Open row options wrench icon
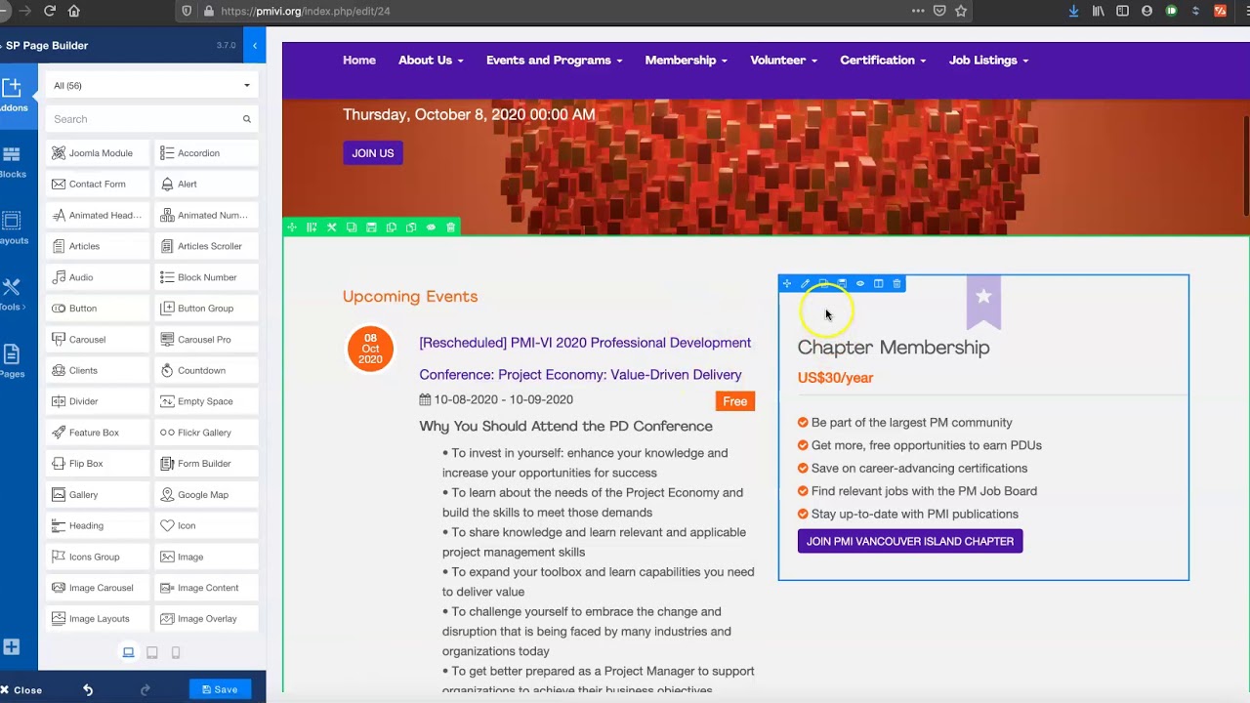Viewport: 1250px width, 703px height. point(332,227)
